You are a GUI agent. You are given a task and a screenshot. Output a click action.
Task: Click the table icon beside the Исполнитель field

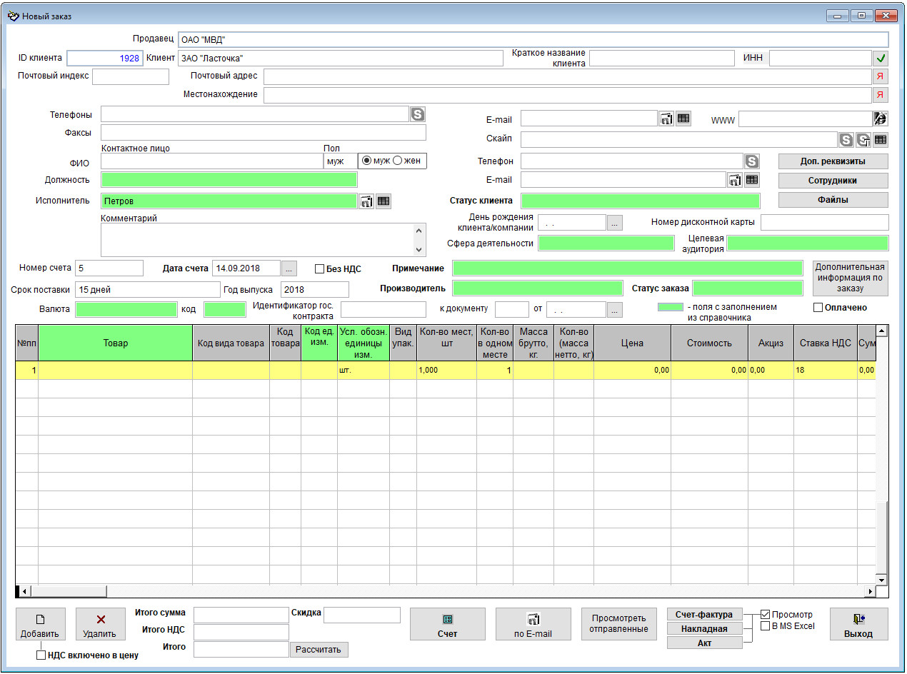pos(384,201)
